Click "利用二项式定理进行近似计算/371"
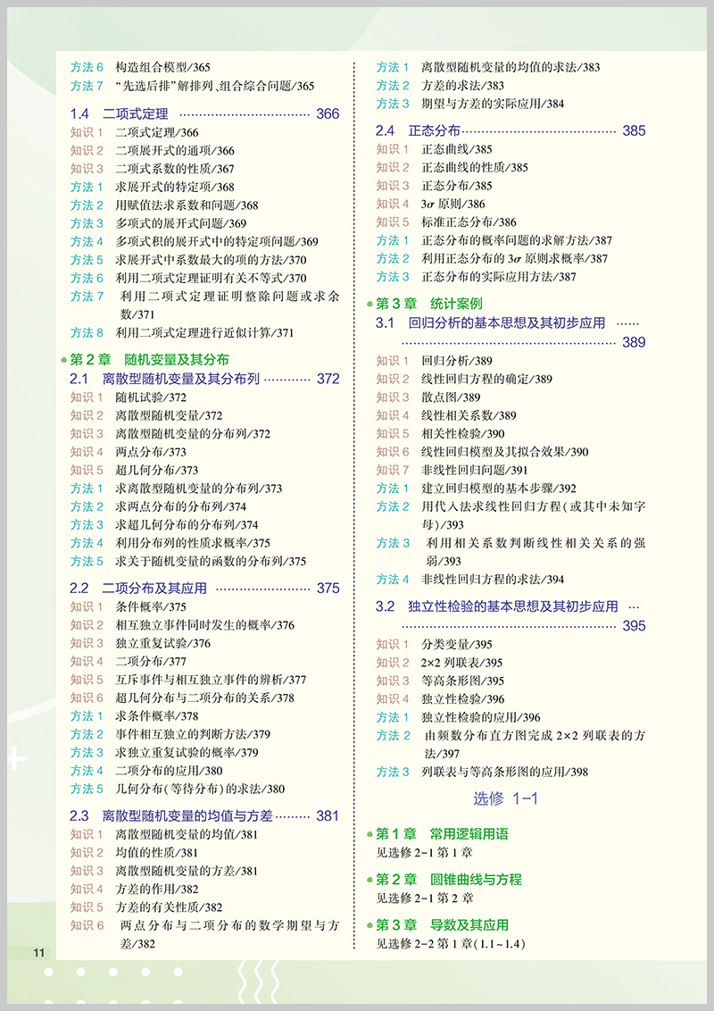 (x=204, y=333)
